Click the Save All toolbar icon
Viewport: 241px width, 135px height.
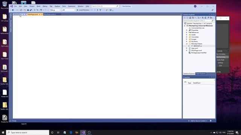[31, 10]
